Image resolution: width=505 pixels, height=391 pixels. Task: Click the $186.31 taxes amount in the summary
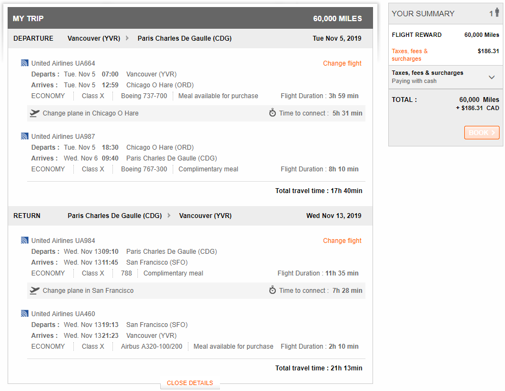click(x=488, y=51)
